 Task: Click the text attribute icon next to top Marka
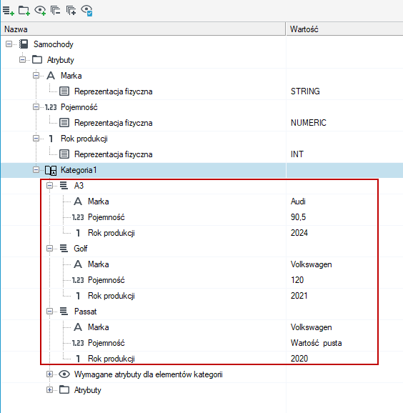[51, 76]
